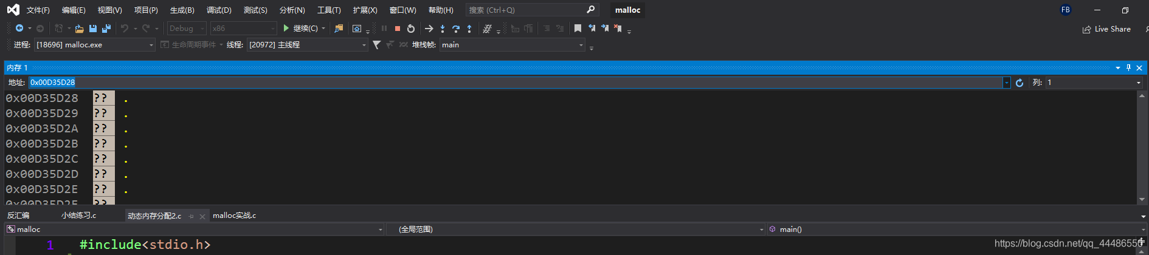Click the Step Over icon
This screenshot has width=1149, height=255.
coord(456,29)
